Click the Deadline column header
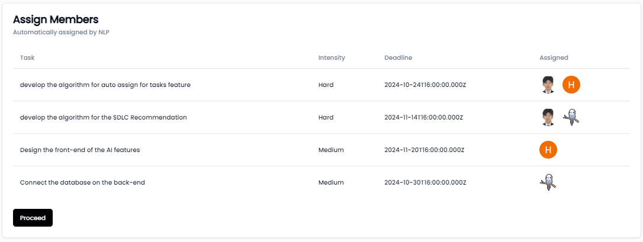The height and width of the screenshot is (242, 643). 398,58
